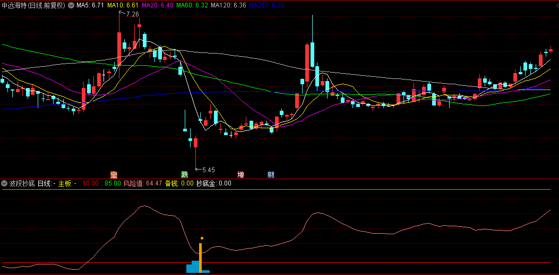The height and width of the screenshot is (275, 559).
Task: Click the 风险值: 64.47 readout
Action: (143, 183)
